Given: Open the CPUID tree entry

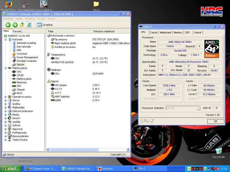Looking at the screenshot, I should pos(20,75).
